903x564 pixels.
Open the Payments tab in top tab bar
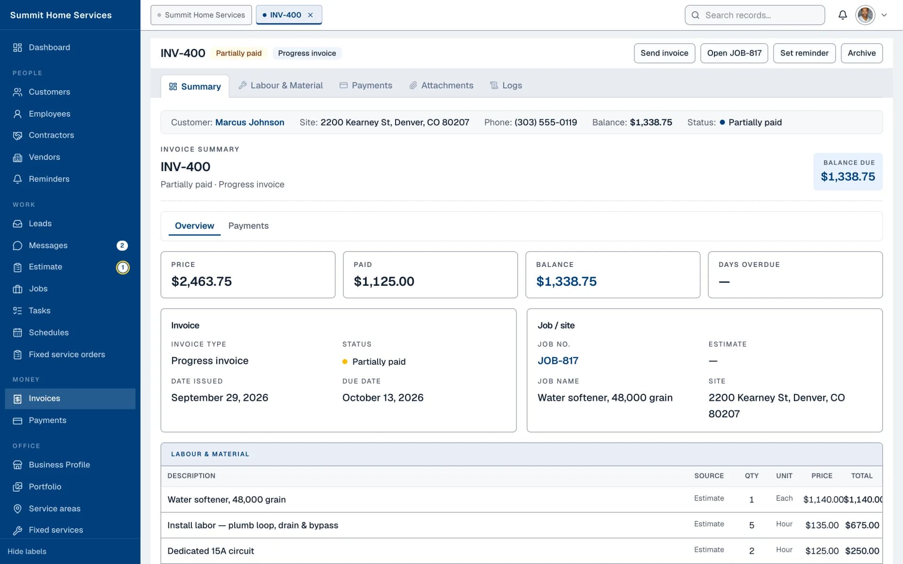click(x=366, y=86)
